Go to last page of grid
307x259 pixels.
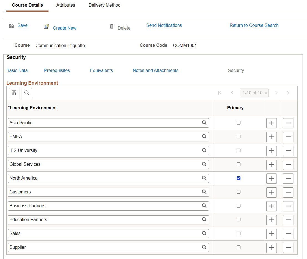point(289,93)
